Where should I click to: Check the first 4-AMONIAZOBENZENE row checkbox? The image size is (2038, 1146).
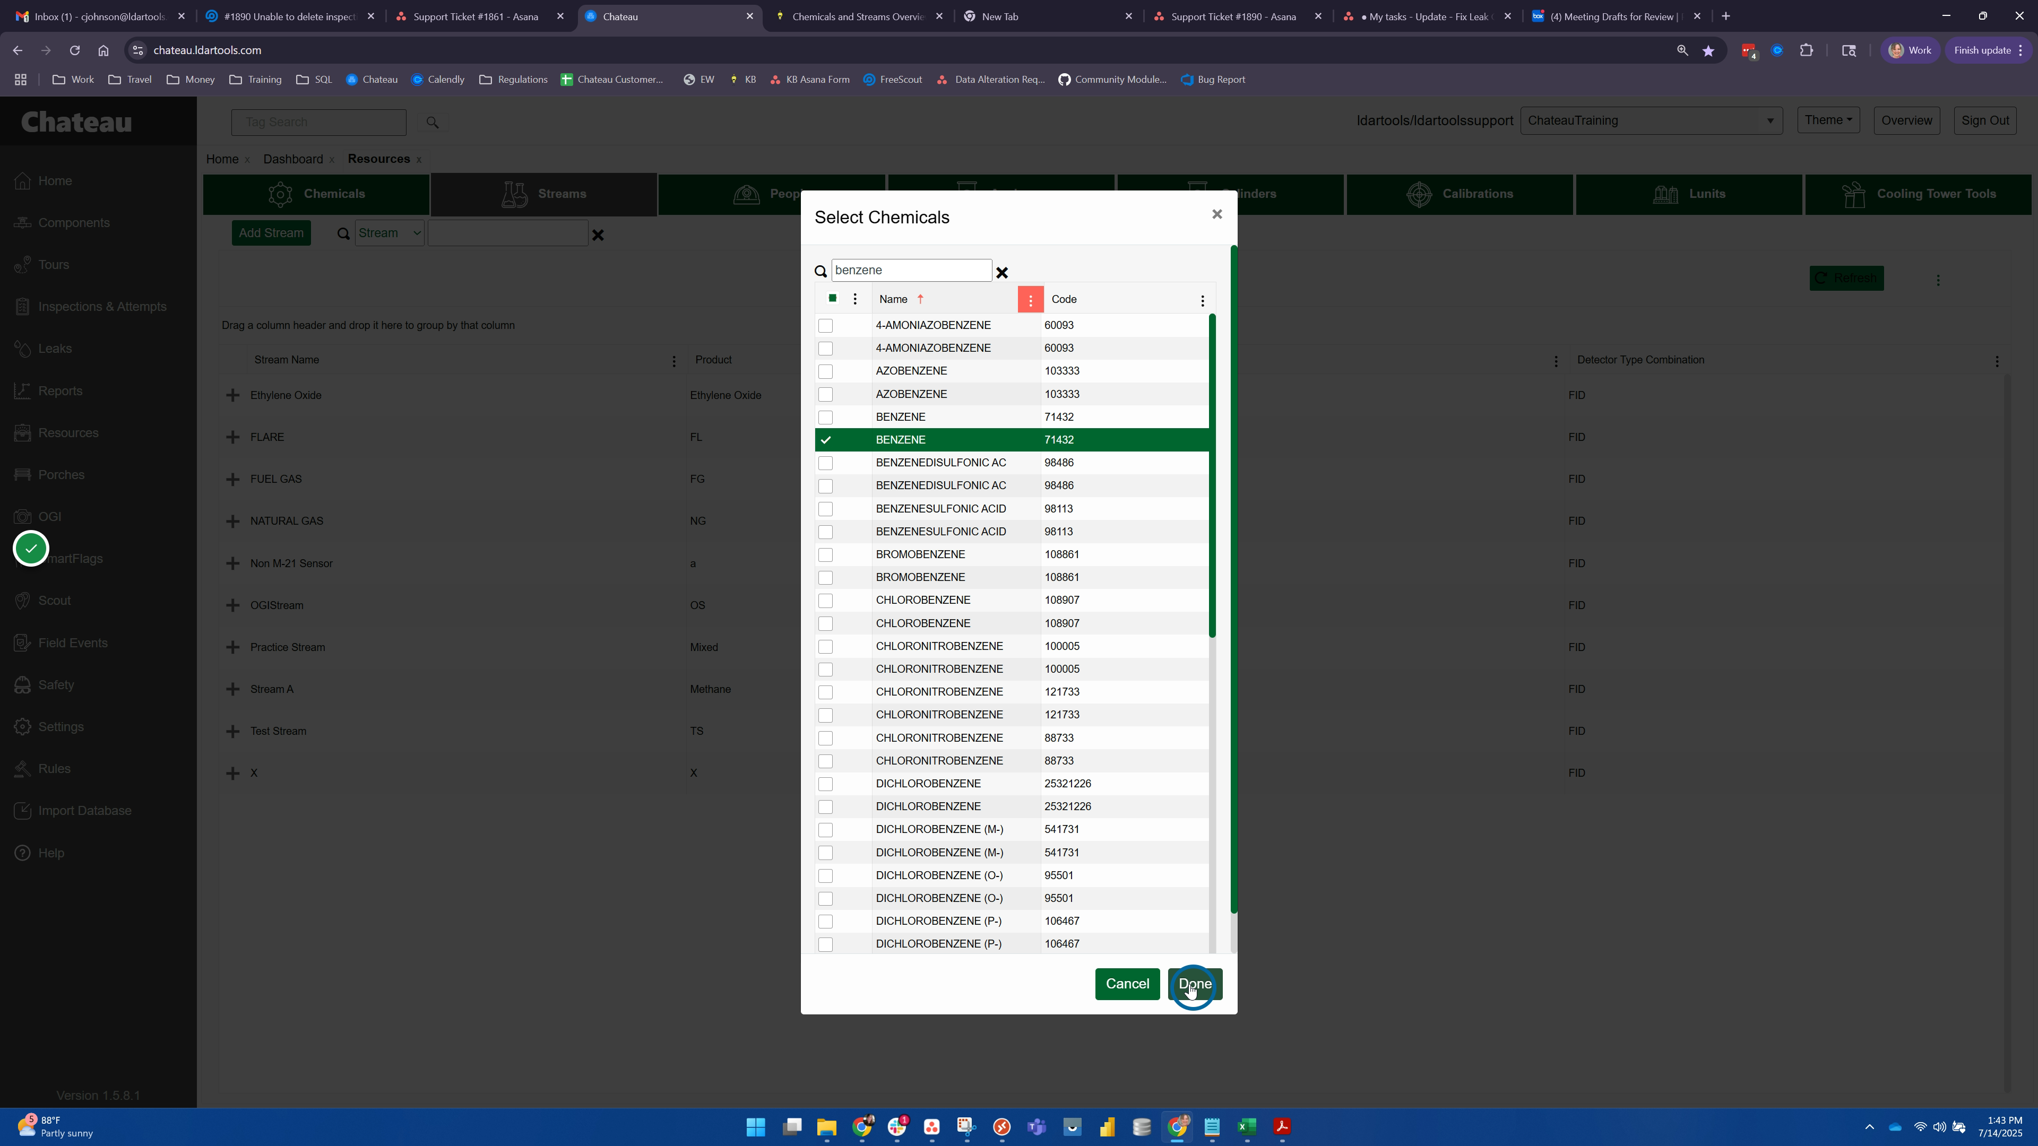coord(825,326)
